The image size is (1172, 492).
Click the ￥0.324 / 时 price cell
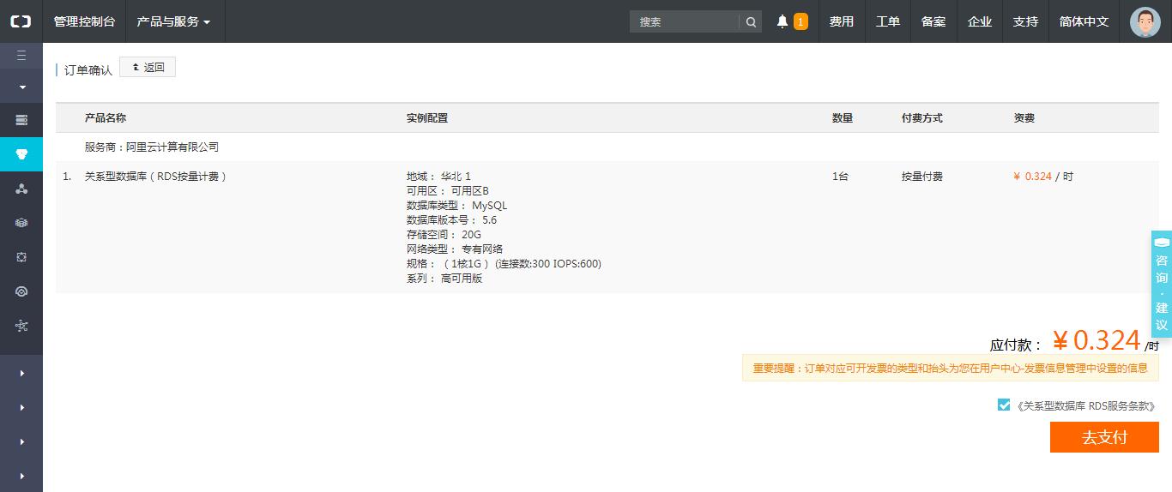point(1043,177)
